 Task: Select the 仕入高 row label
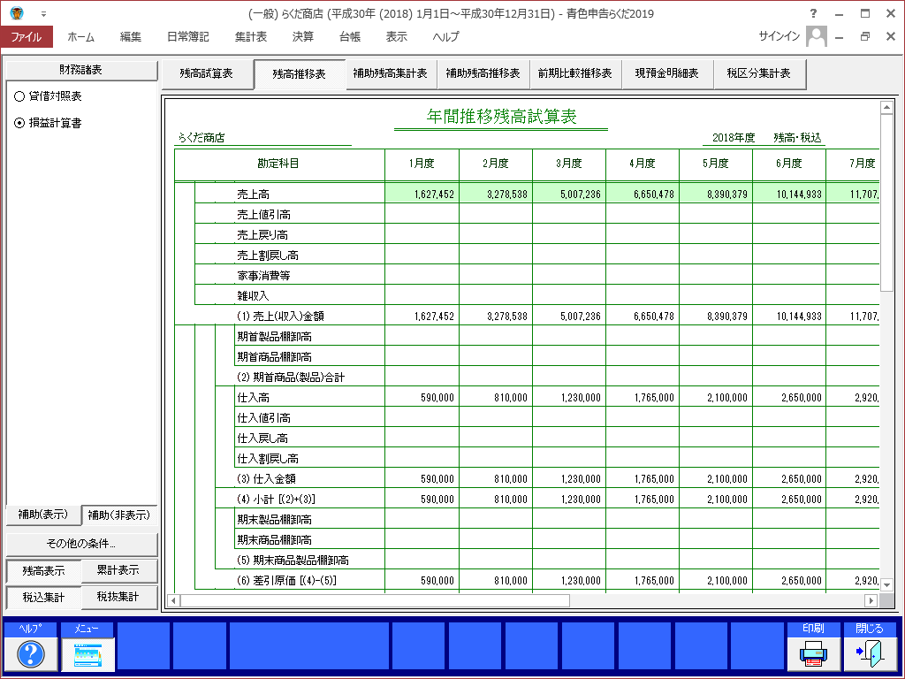253,398
